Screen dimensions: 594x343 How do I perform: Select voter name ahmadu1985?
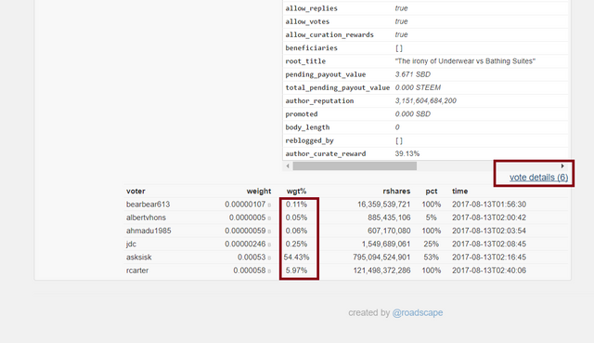pyautogui.click(x=148, y=231)
